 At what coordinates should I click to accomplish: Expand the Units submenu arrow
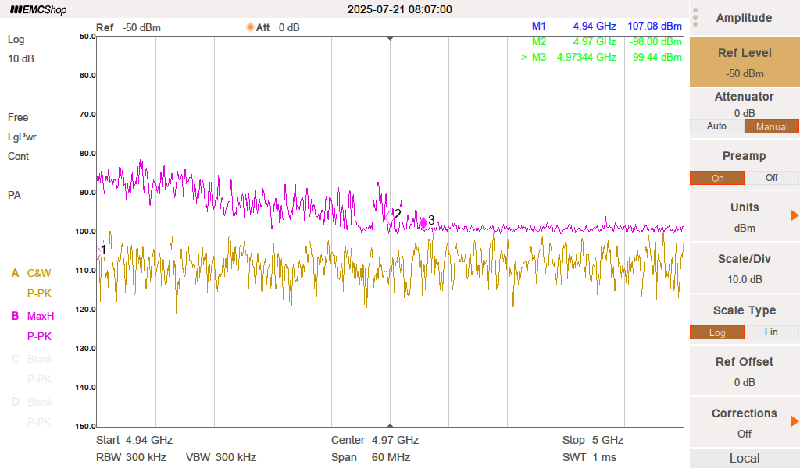coord(795,215)
